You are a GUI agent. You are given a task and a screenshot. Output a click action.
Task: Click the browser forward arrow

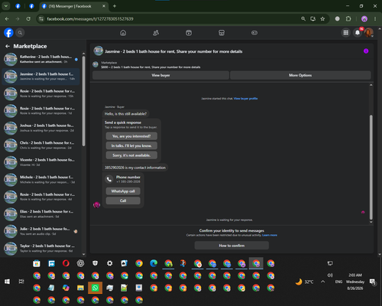(x=18, y=19)
